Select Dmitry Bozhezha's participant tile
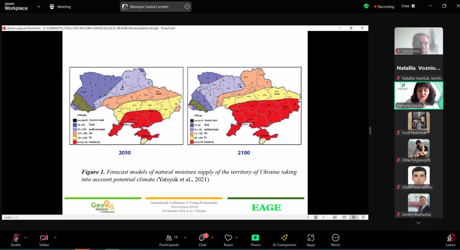This screenshot has width=460, height=250. [x=419, y=205]
